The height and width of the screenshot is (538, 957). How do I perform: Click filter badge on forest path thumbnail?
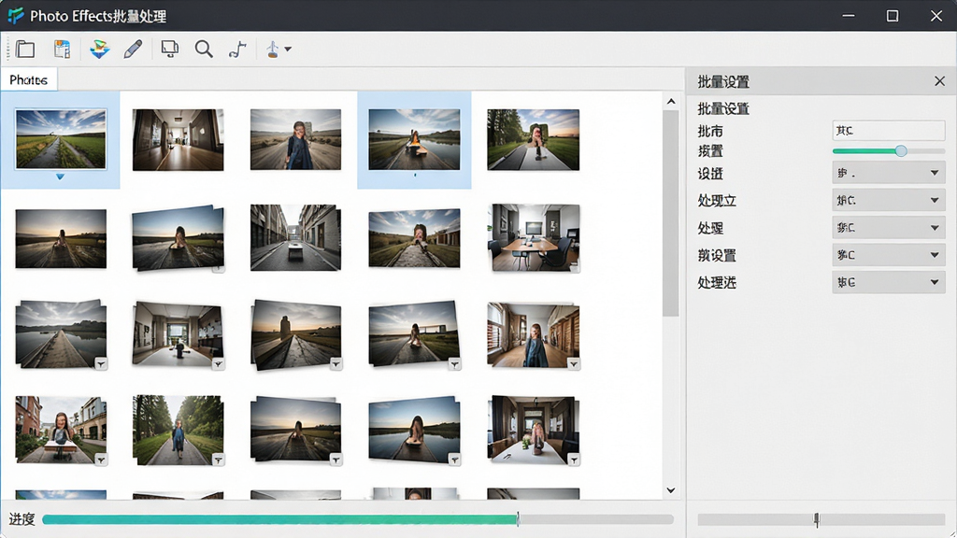coord(218,460)
